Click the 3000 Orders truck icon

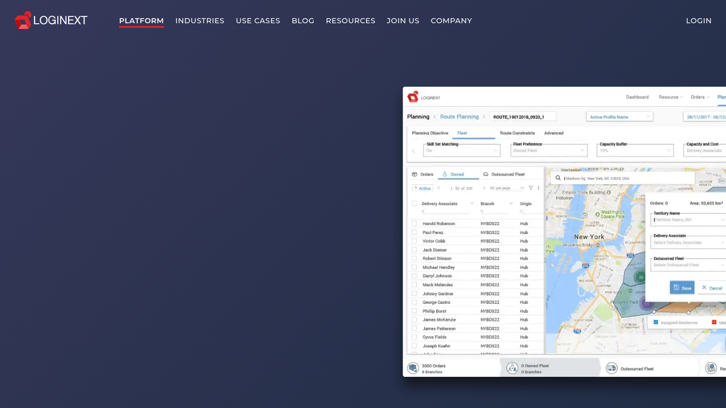pyautogui.click(x=413, y=368)
